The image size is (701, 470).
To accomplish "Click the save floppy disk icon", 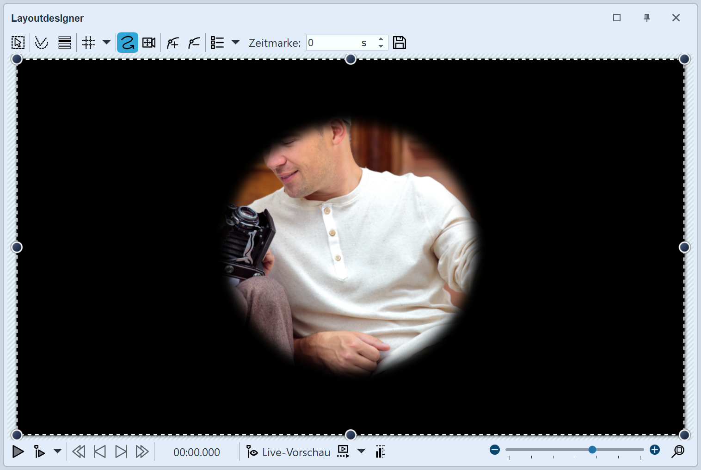I will (400, 43).
